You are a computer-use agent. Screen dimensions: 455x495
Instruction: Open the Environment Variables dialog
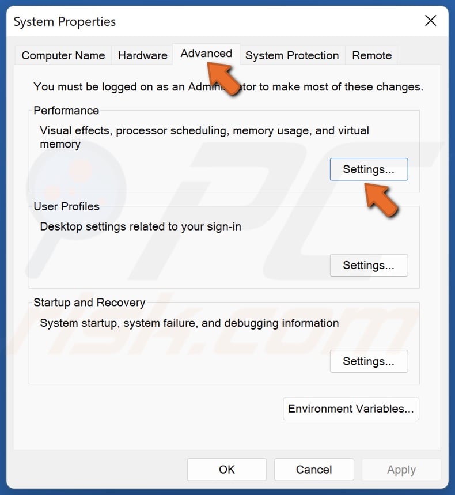tap(351, 409)
